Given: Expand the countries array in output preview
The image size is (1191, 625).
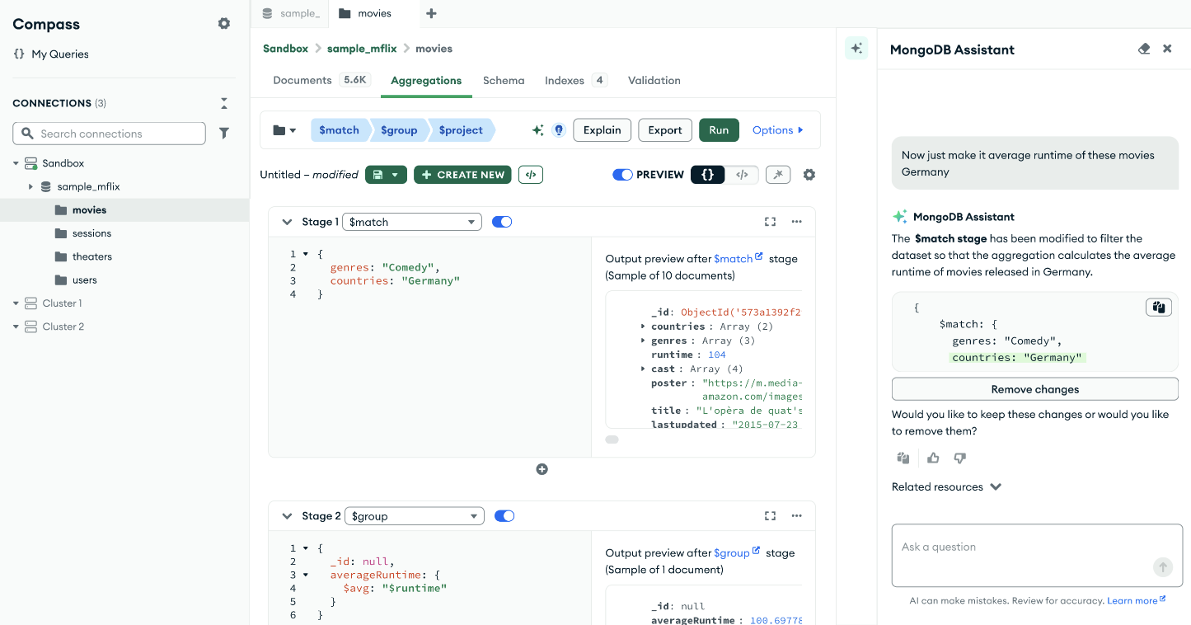Looking at the screenshot, I should pyautogui.click(x=643, y=327).
